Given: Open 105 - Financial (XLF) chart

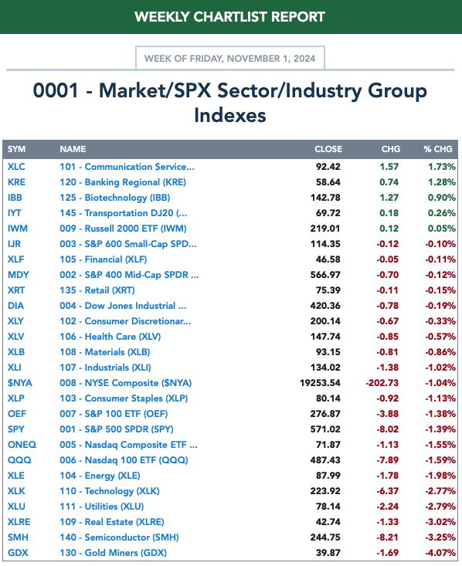Looking at the screenshot, I should [x=104, y=259].
